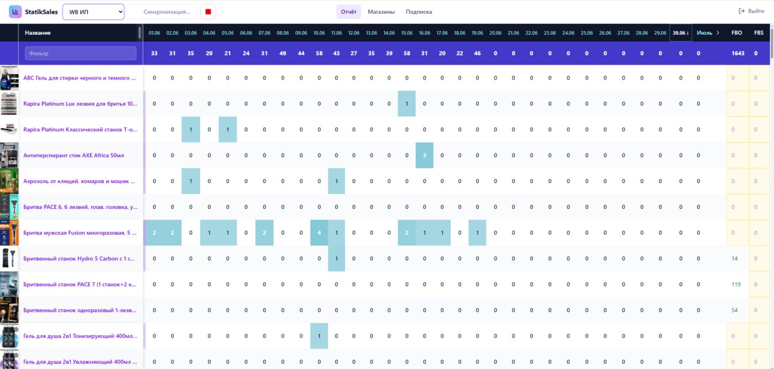This screenshot has height=369, width=774.
Task: Select PACE 7 FBO value 119
Action: coord(736,284)
